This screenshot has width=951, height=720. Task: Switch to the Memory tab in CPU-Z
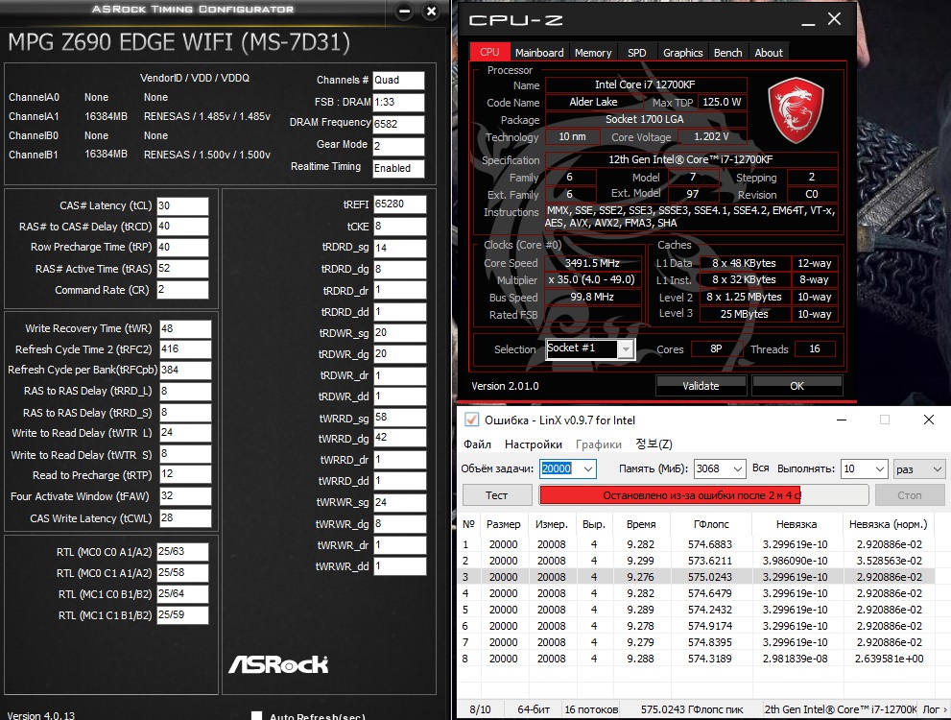[593, 53]
